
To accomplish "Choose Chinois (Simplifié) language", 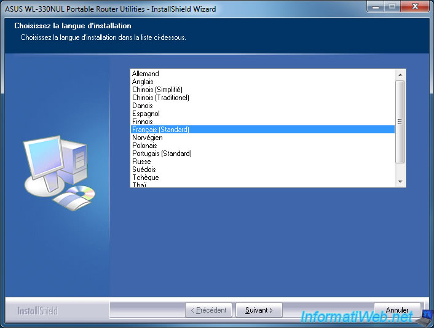I will pyautogui.click(x=262, y=90).
